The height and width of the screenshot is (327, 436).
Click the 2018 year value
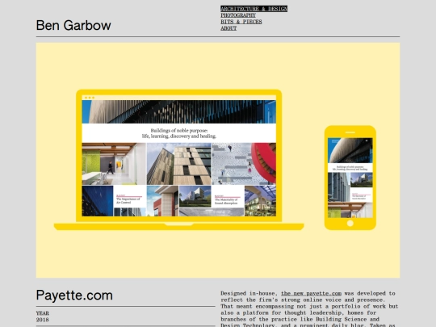(42, 320)
